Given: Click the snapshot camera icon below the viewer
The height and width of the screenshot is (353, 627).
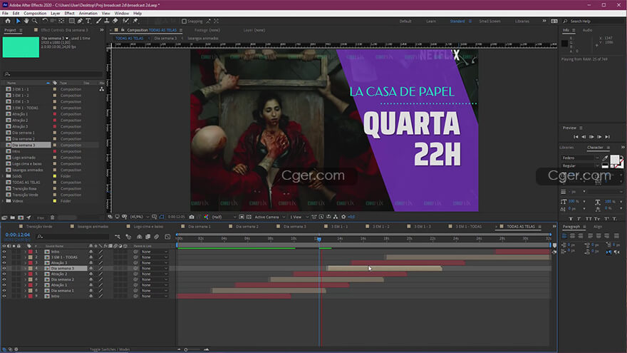Looking at the screenshot, I should 192,217.
